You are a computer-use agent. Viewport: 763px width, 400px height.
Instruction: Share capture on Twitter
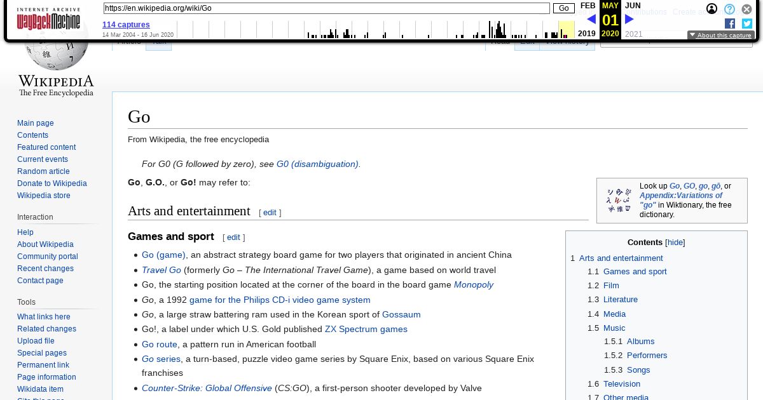747,23
